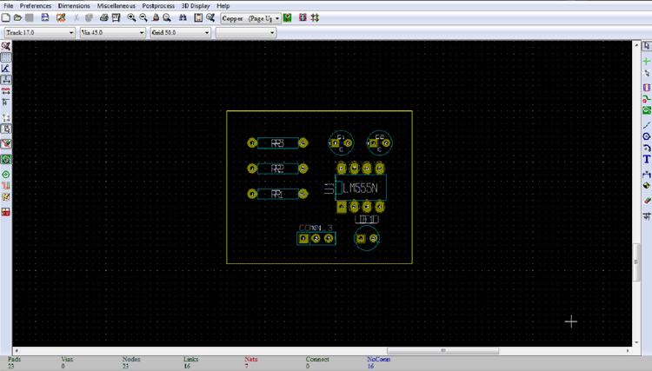Select Add graphic line tool
The height and width of the screenshot is (371, 652).
[x=646, y=125]
